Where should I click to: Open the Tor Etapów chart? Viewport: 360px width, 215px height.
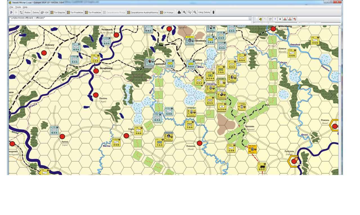58,12
